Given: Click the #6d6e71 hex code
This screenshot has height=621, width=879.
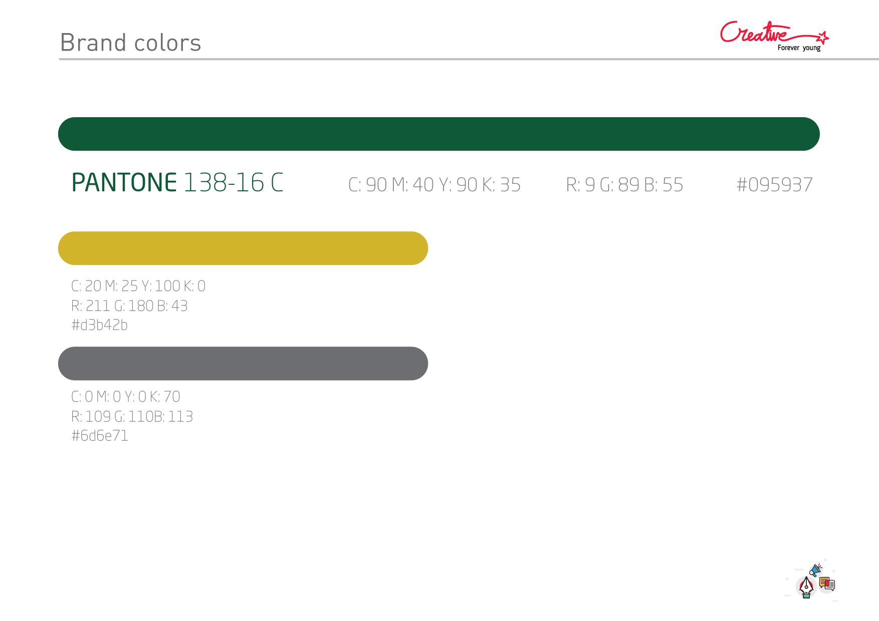Looking at the screenshot, I should click(100, 436).
